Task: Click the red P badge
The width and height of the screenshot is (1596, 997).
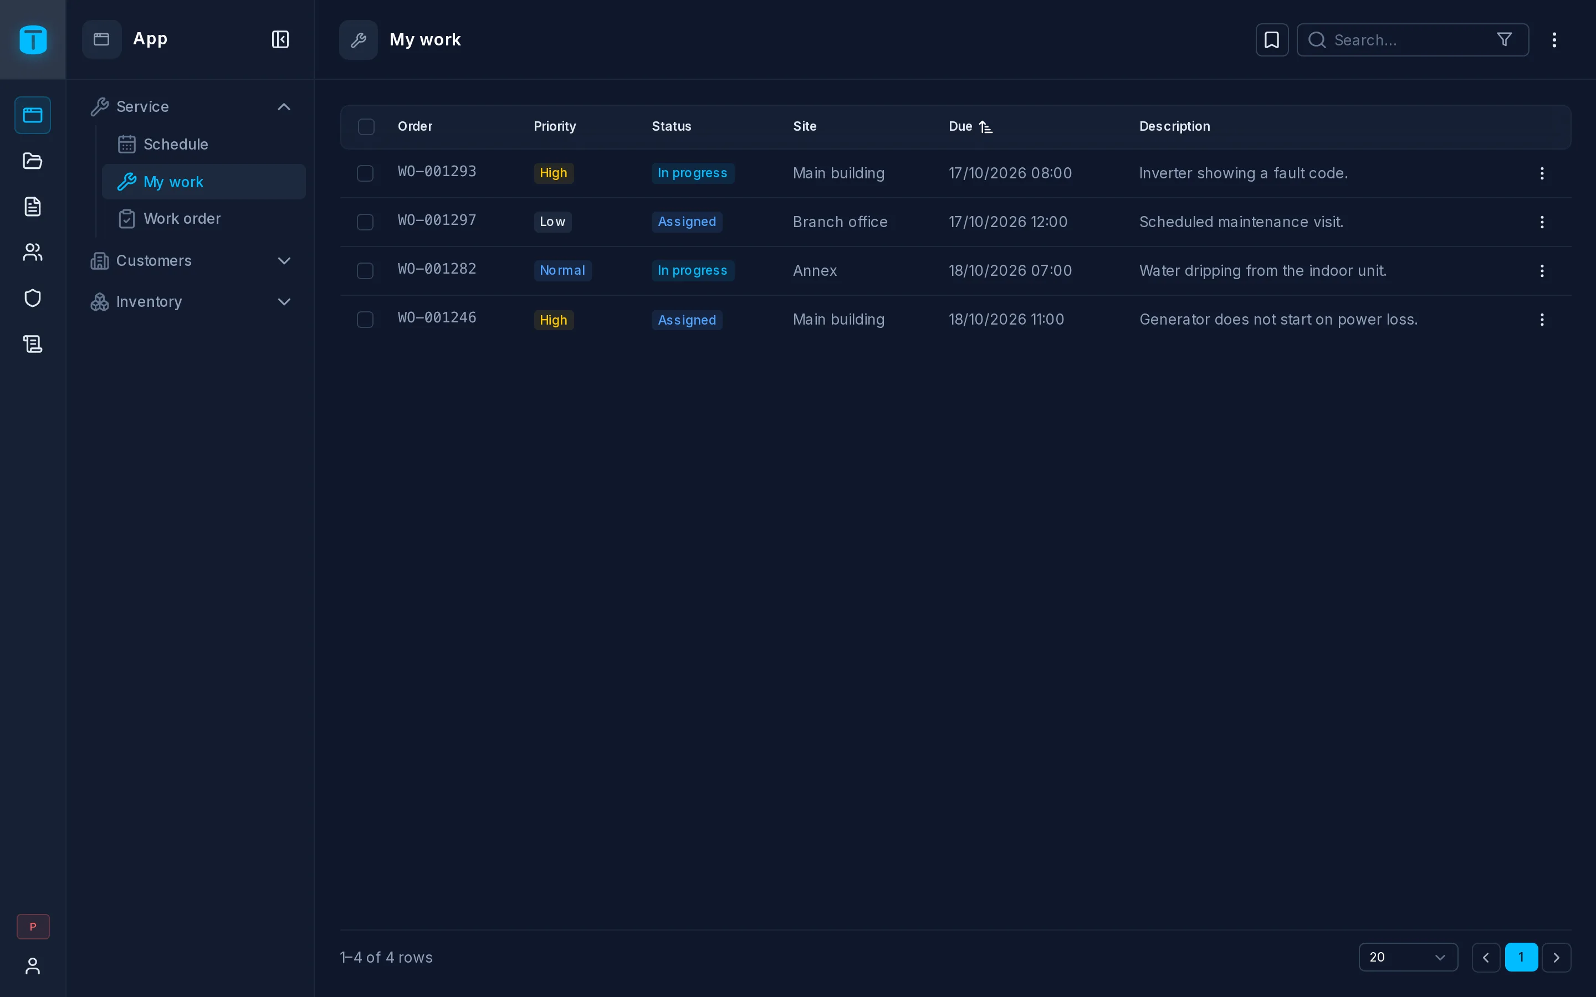Action: pyautogui.click(x=33, y=927)
